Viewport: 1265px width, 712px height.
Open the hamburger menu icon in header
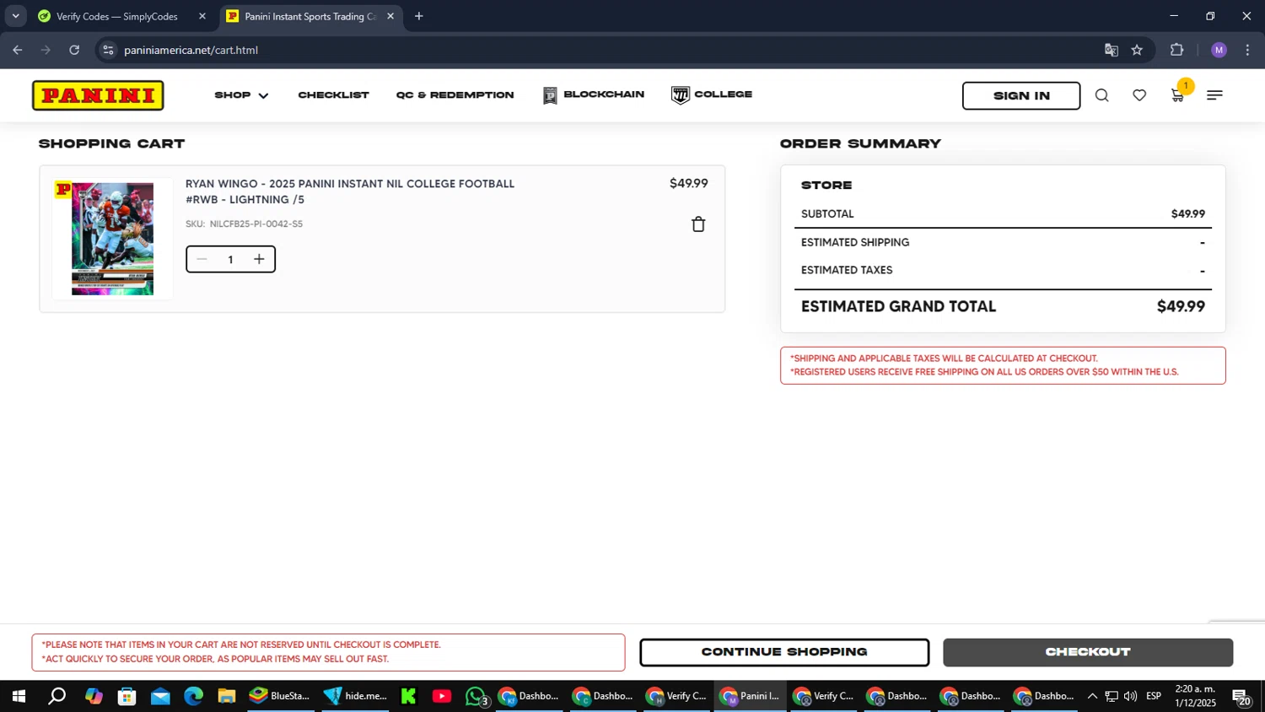(1214, 95)
